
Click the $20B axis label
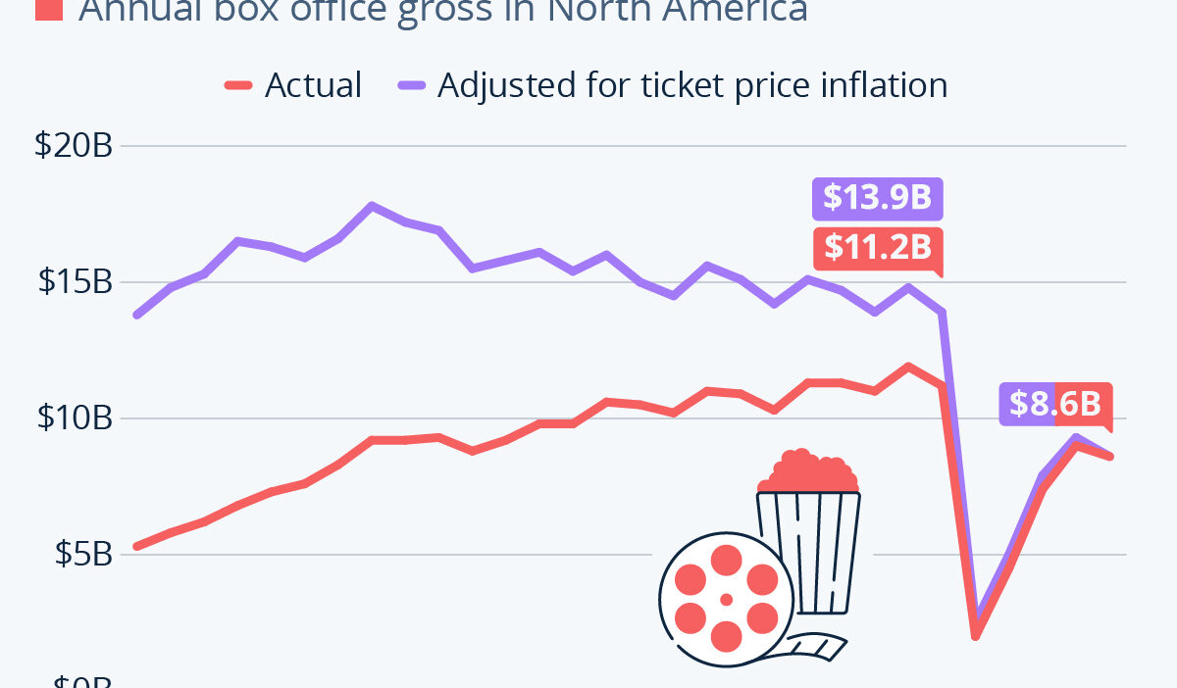[74, 146]
